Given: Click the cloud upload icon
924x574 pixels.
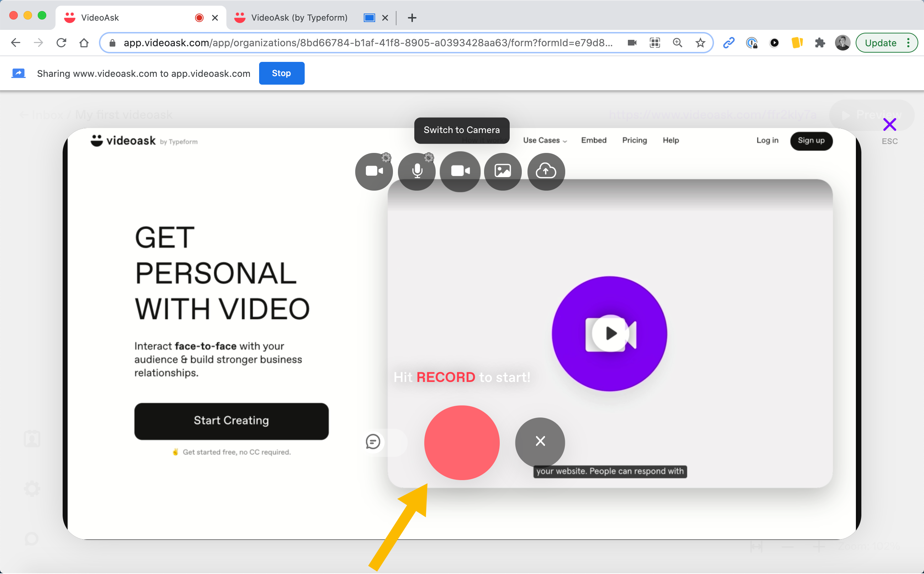Looking at the screenshot, I should 546,171.
